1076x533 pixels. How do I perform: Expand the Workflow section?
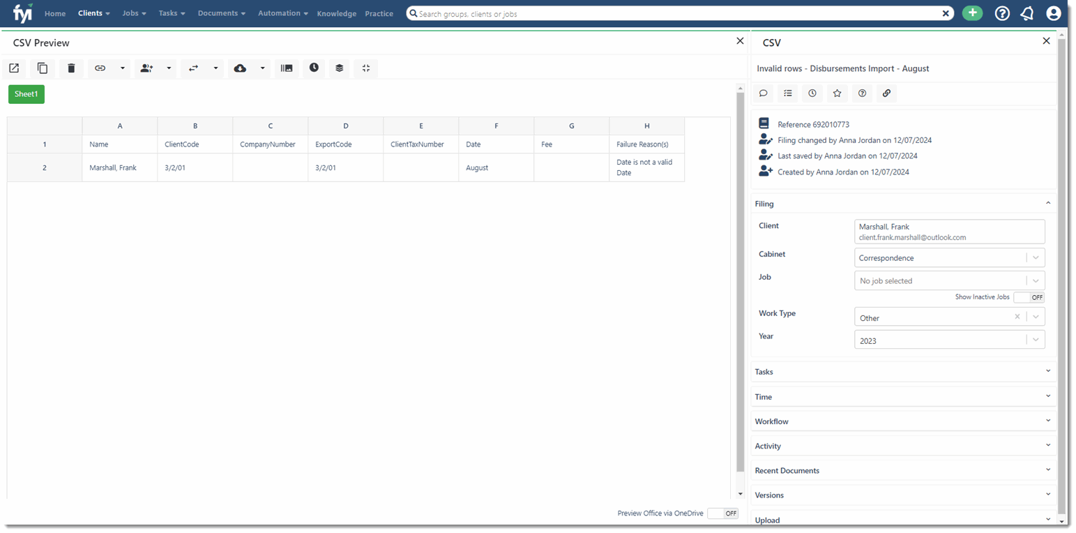(x=904, y=421)
